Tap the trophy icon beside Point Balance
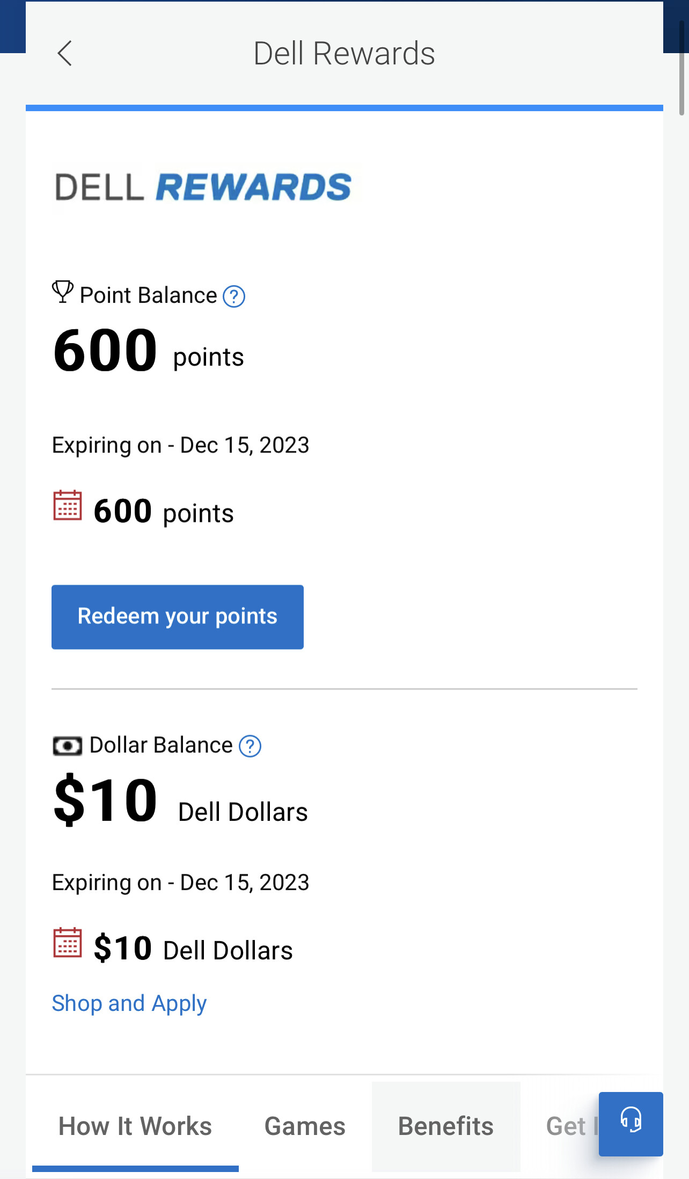The image size is (689, 1179). 63,292
